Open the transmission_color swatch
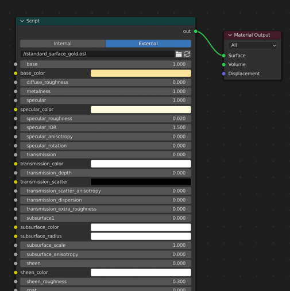 (141, 164)
